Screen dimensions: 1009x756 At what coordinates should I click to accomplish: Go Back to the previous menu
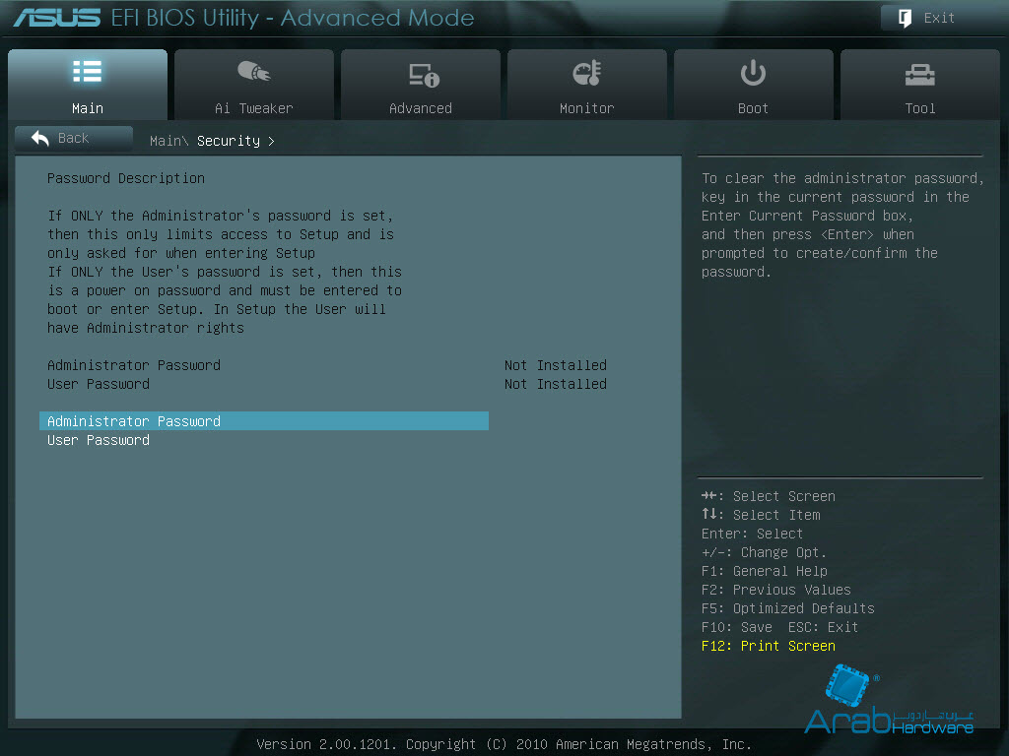click(74, 138)
